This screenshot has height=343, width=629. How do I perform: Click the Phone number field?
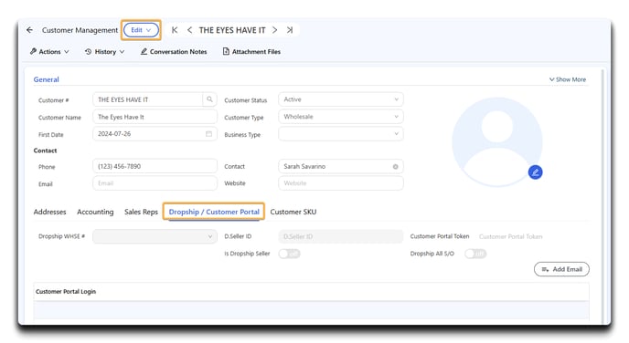click(x=155, y=166)
